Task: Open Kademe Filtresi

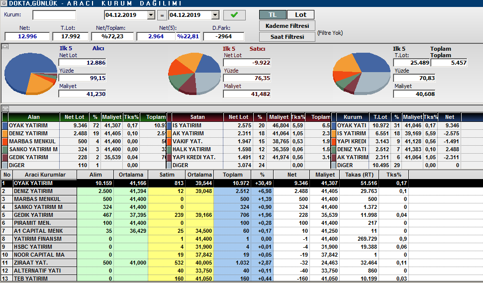Action: pos(287,26)
